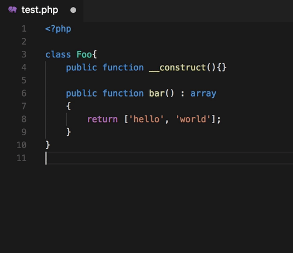
Task: Click the Foo class name
Action: coord(84,54)
